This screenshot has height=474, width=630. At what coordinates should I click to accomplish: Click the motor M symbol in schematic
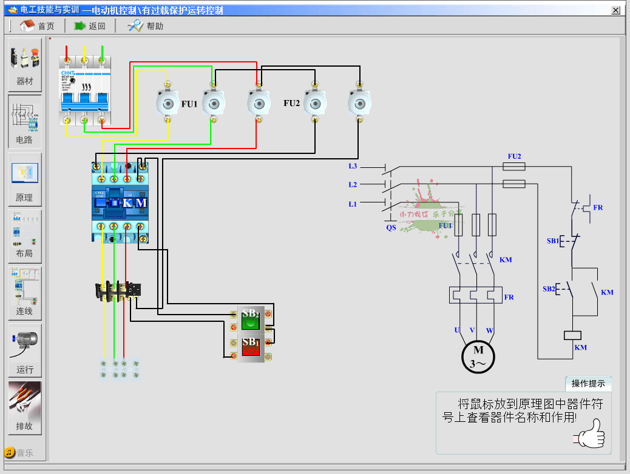(478, 356)
